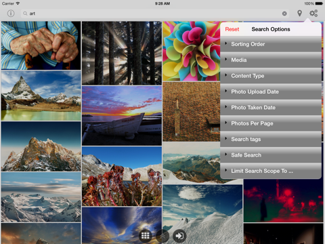Expand the Search tags section
325x244 pixels.
tap(271, 139)
